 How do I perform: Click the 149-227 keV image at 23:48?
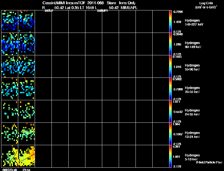(x=10, y=22)
